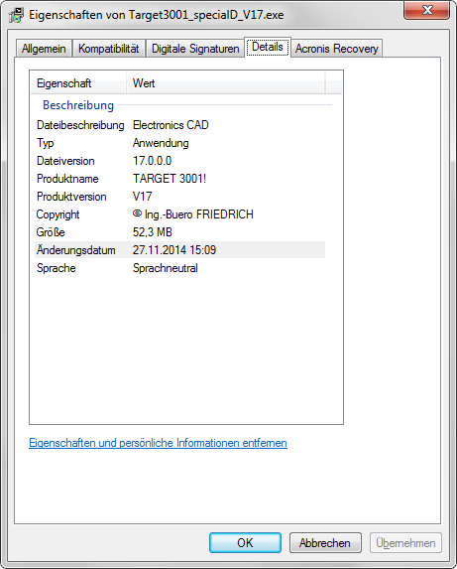Select the Typ property row
457x569 pixels.
coord(180,143)
